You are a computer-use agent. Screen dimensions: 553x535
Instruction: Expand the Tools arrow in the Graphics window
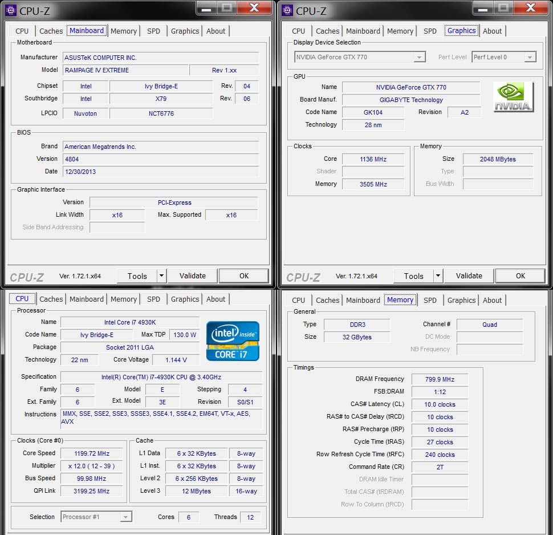tap(438, 275)
